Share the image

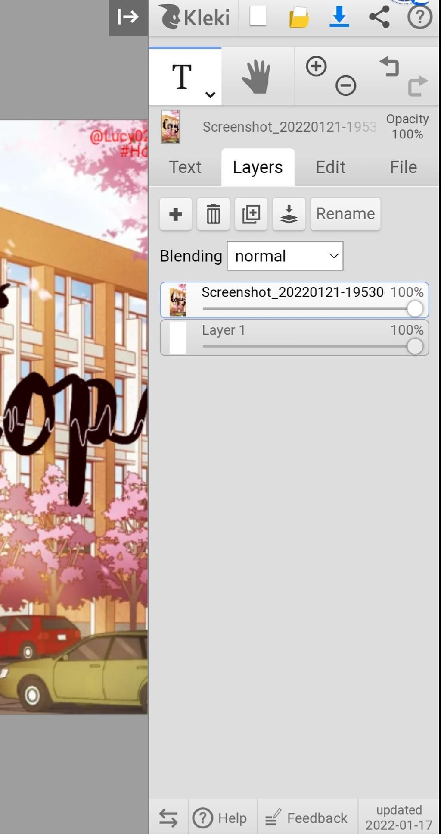[x=379, y=17]
